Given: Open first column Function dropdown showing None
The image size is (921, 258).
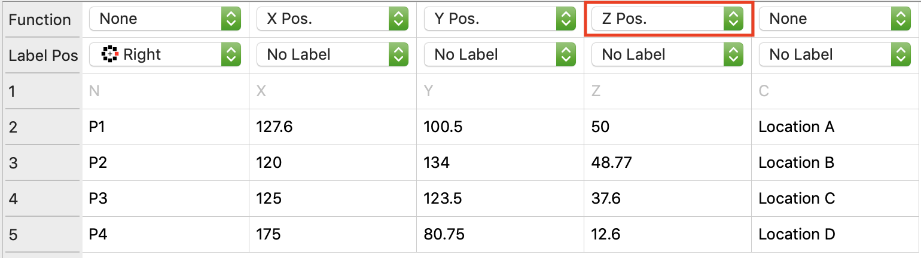Looking at the screenshot, I should point(164,19).
